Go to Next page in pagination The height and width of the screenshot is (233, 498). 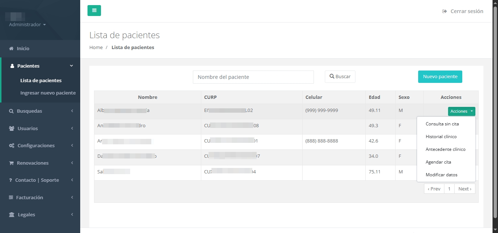(x=464, y=189)
